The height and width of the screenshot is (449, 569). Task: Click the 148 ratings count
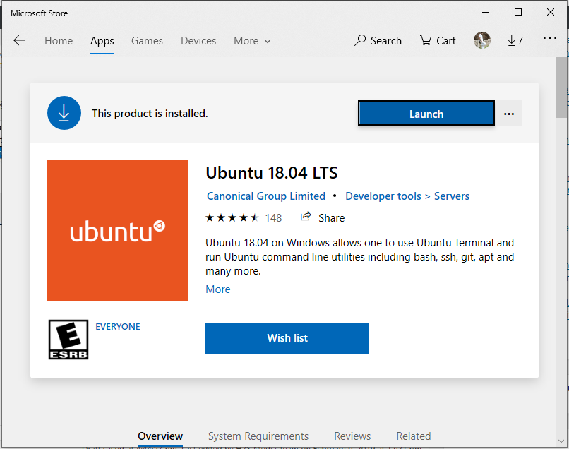273,217
